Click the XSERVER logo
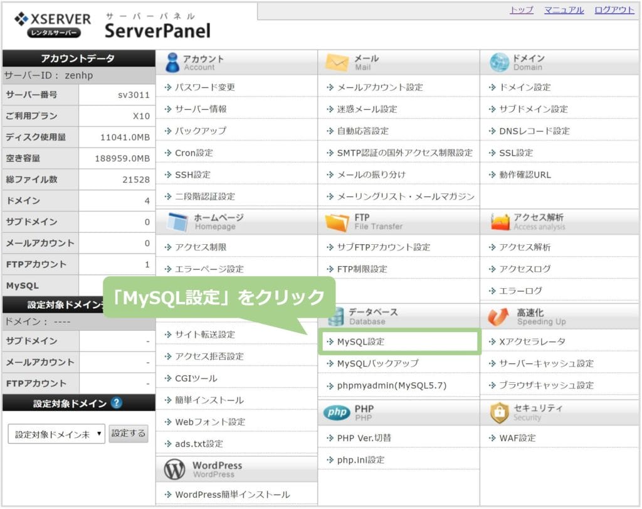642x509 pixels. point(53,24)
